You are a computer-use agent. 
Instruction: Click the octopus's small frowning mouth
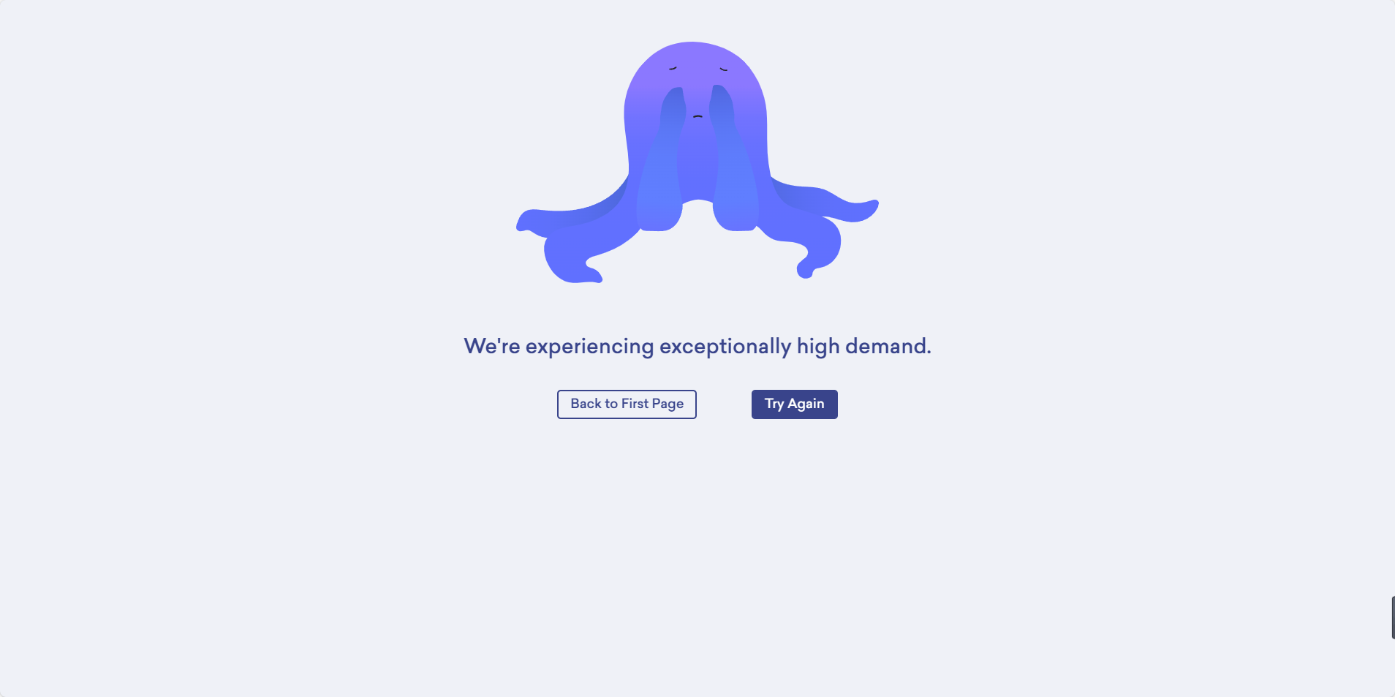pyautogui.click(x=697, y=116)
